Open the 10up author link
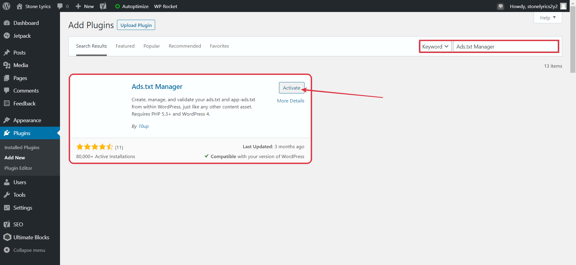Viewport: 576px width, 265px height. (143, 126)
